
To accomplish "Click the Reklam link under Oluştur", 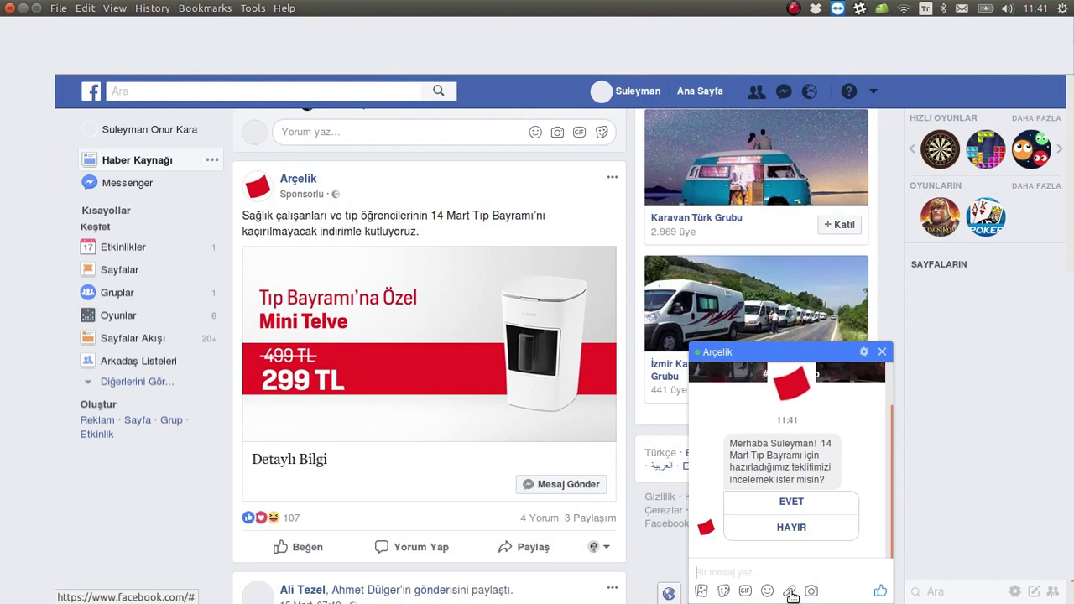I will point(97,420).
